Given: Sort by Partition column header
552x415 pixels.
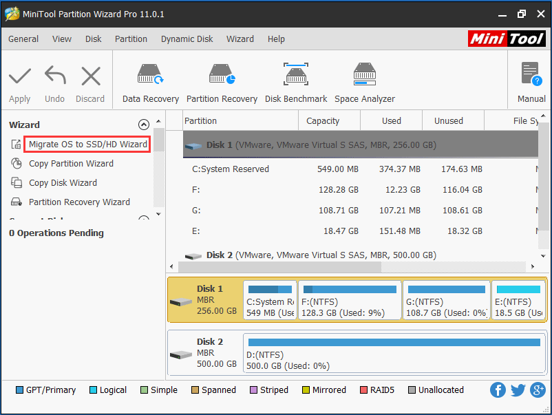Looking at the screenshot, I should point(241,120).
